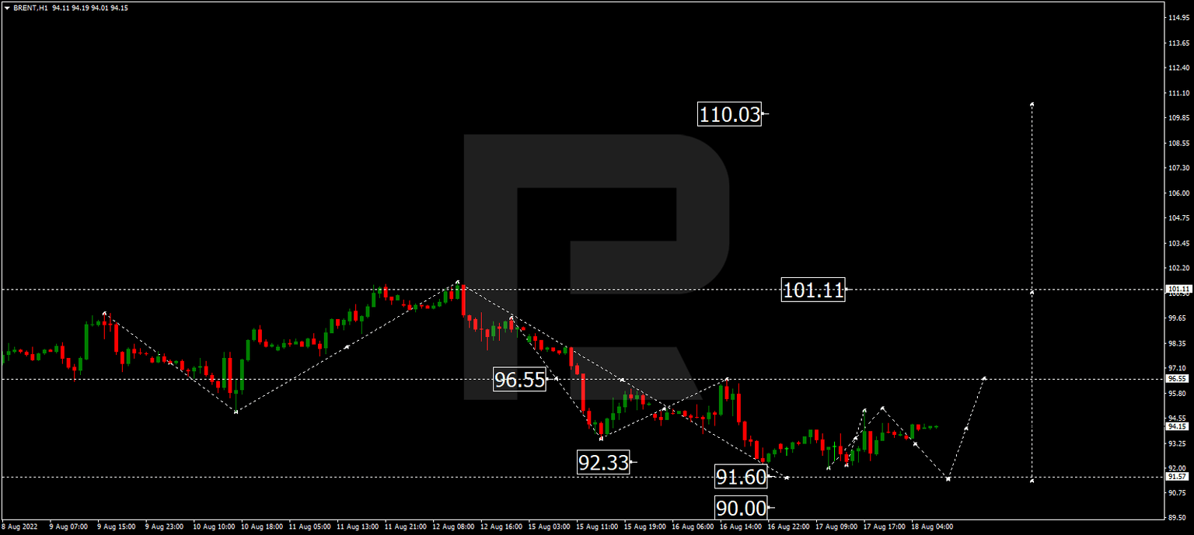The height and width of the screenshot is (535, 1194).
Task: Click the 16 Aug 22:00 time axis label
Action: tap(787, 526)
